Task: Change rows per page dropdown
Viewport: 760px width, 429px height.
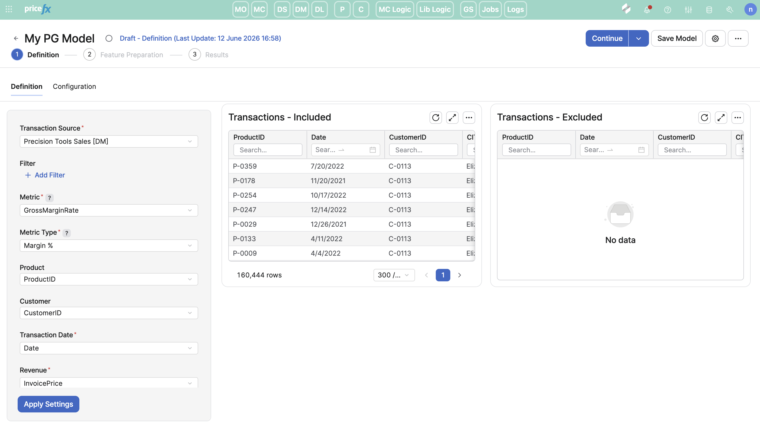Action: [x=394, y=275]
